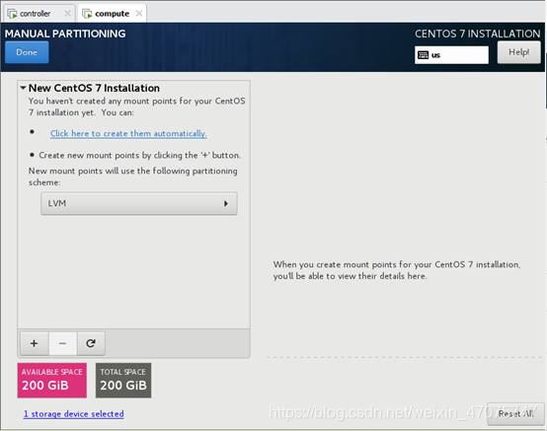Viewport: 547px width, 431px height.
Task: Open the 1 storage device selected link
Action: pyautogui.click(x=74, y=414)
